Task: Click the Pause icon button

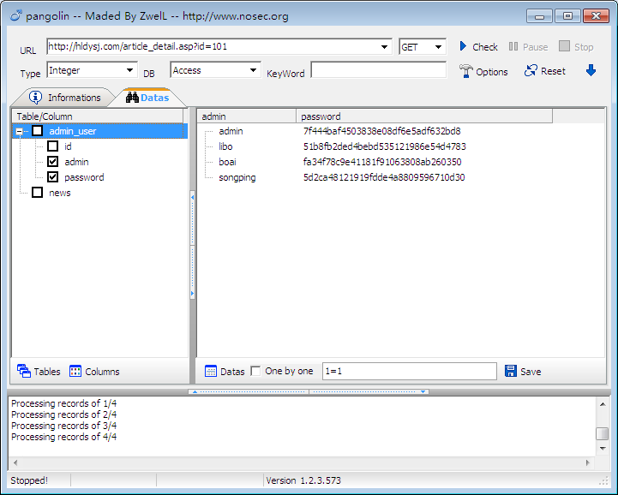Action: [x=513, y=46]
